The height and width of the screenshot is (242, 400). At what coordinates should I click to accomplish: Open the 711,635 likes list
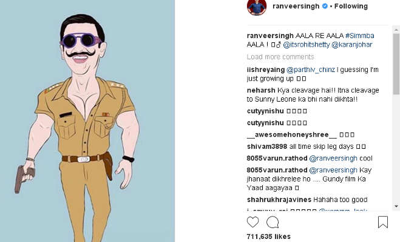click(269, 236)
